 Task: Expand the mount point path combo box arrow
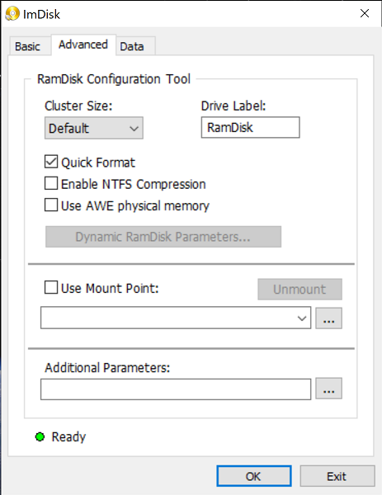coord(302,318)
